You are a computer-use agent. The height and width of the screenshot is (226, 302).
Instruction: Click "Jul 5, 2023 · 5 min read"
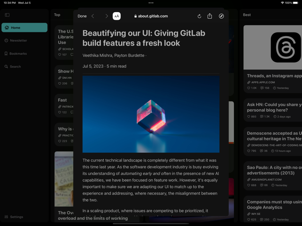[x=104, y=66]
